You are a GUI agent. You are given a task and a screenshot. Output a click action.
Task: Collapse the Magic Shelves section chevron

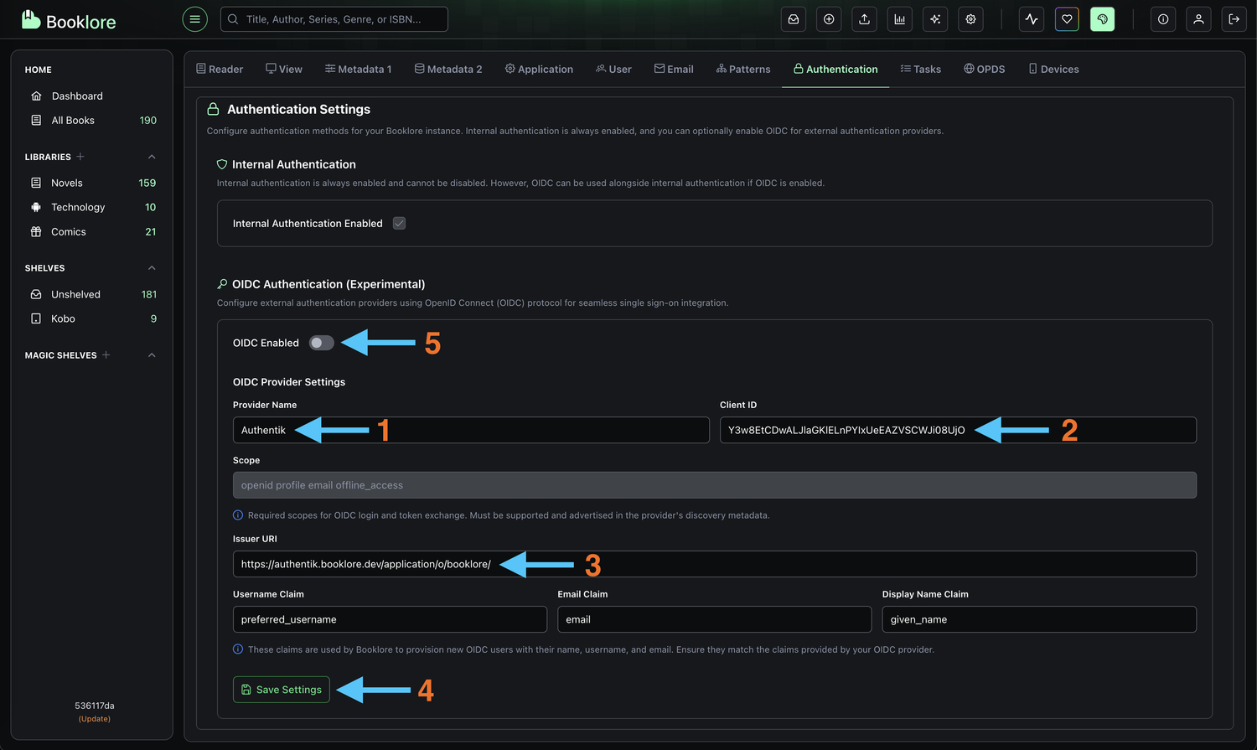pos(152,354)
